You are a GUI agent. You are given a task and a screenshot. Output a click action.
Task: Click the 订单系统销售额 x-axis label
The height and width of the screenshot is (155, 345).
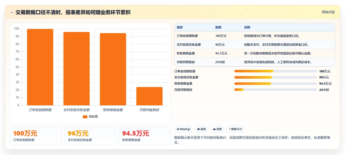[40, 110]
